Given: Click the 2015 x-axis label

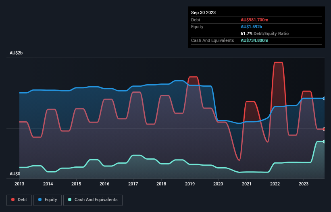Looking at the screenshot, I should (76, 184).
